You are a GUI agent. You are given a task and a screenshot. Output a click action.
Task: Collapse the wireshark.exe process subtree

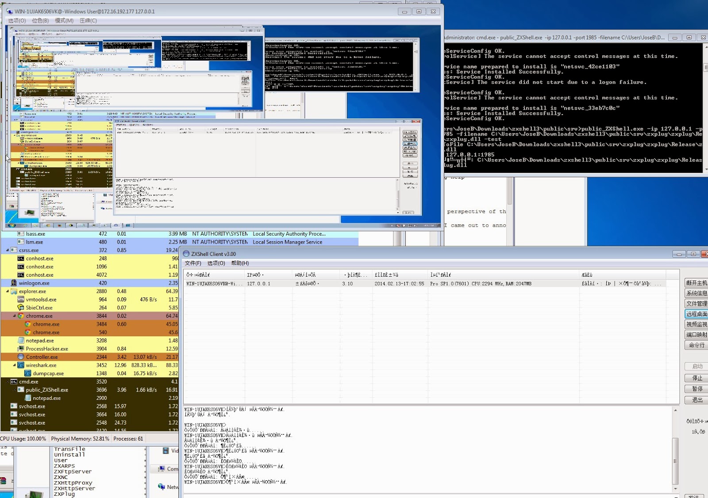14,365
